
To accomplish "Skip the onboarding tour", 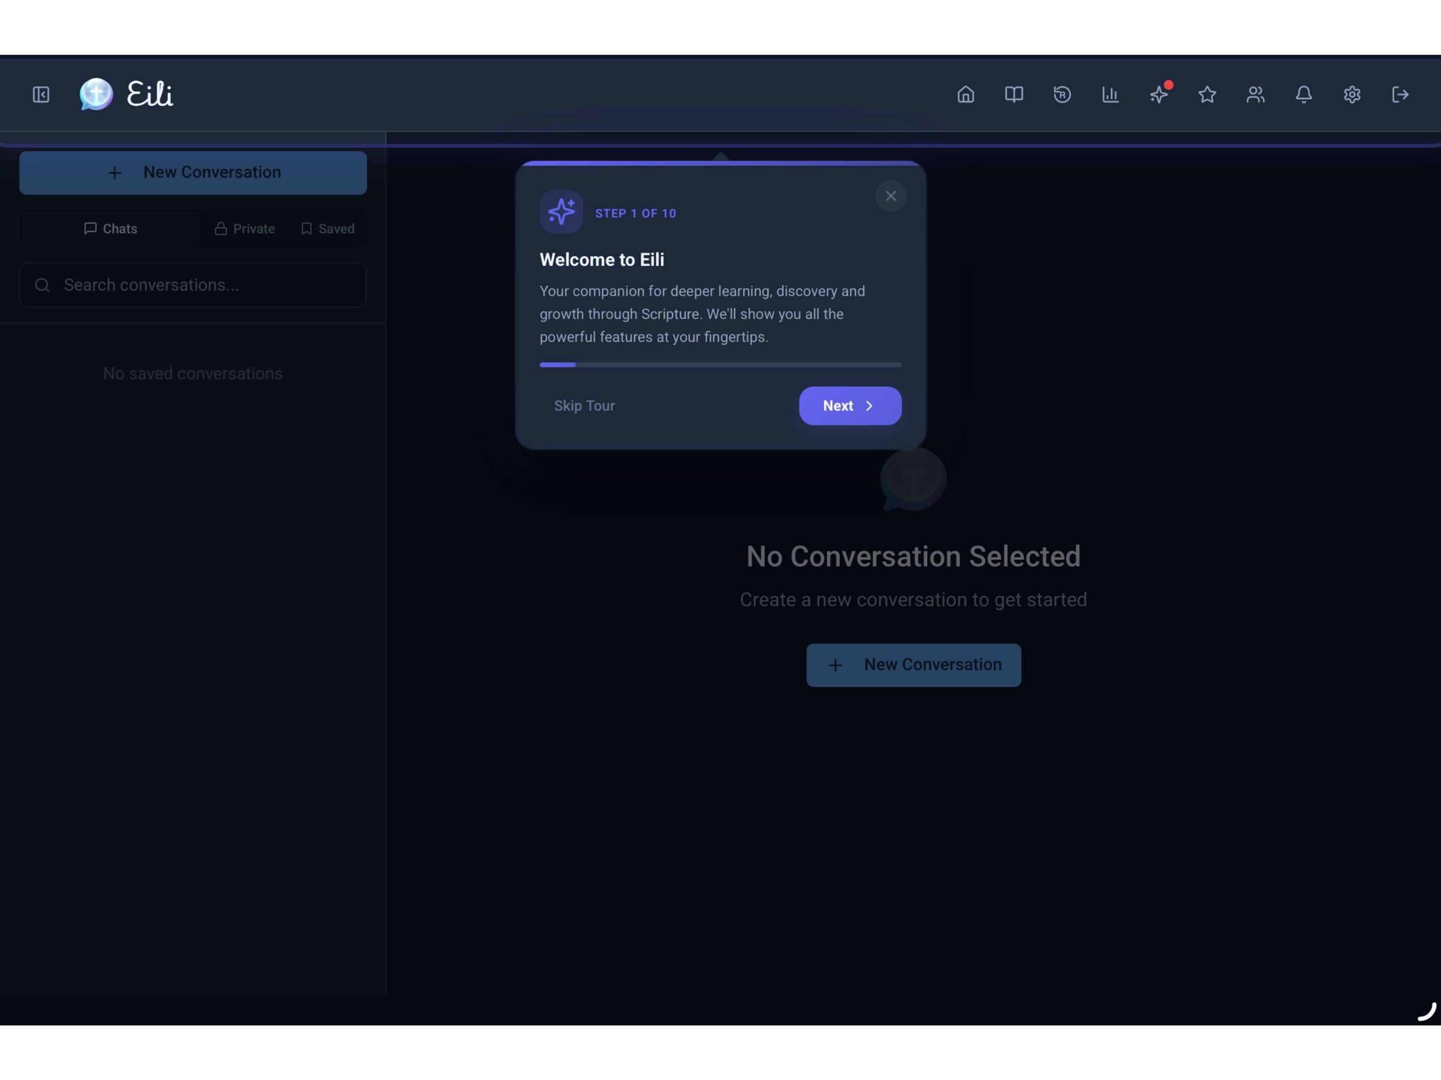I will point(584,406).
